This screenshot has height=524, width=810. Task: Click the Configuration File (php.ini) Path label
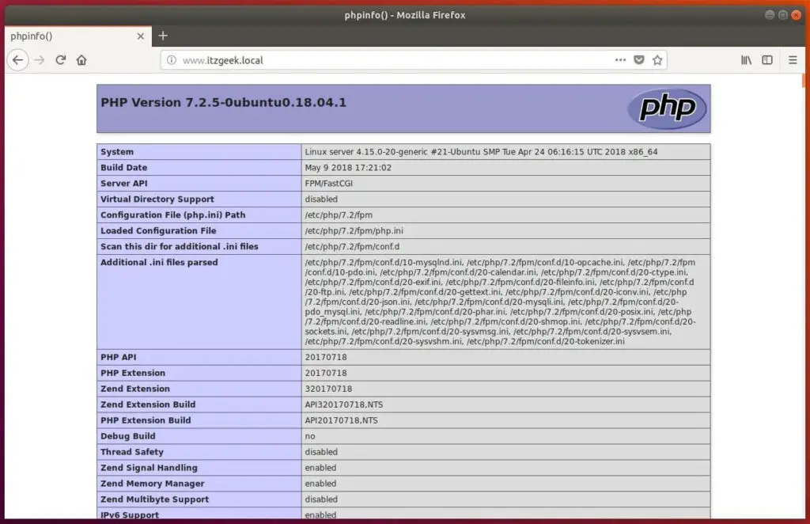pyautogui.click(x=173, y=215)
